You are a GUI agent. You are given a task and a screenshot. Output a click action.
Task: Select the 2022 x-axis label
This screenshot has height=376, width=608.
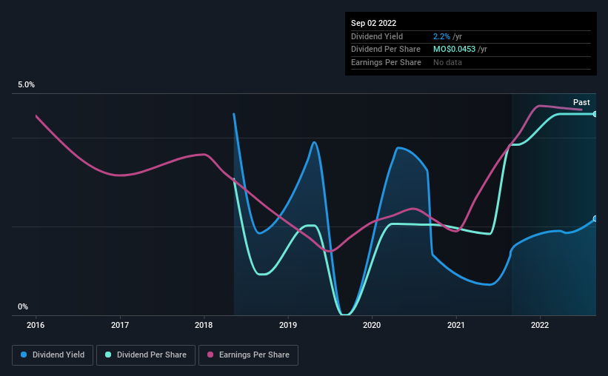(x=540, y=325)
